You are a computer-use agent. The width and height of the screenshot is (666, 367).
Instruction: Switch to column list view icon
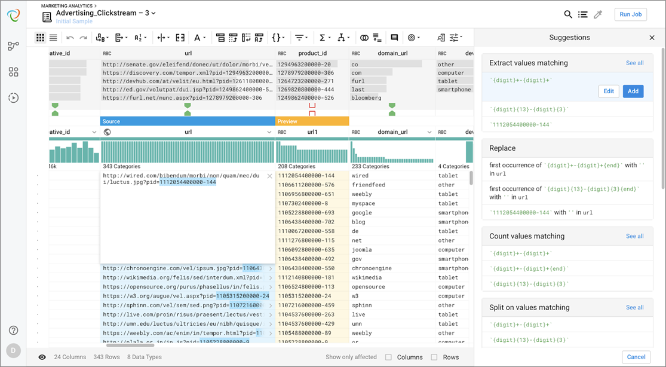tap(53, 38)
